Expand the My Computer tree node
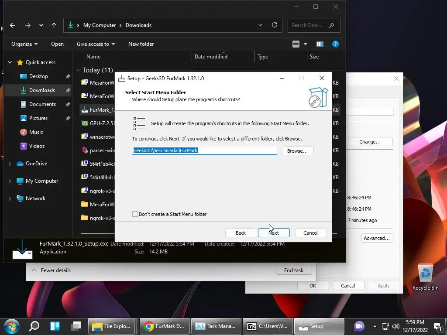The image size is (447, 335). [x=10, y=181]
